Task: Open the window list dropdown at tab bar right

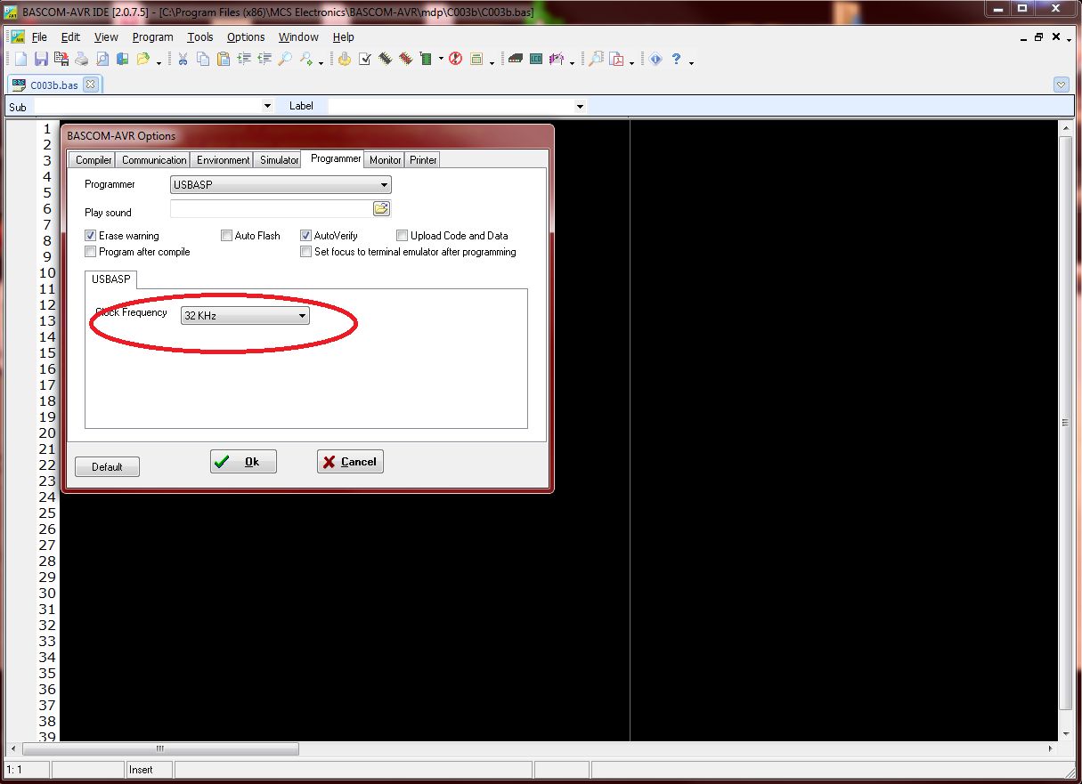Action: tap(1061, 85)
